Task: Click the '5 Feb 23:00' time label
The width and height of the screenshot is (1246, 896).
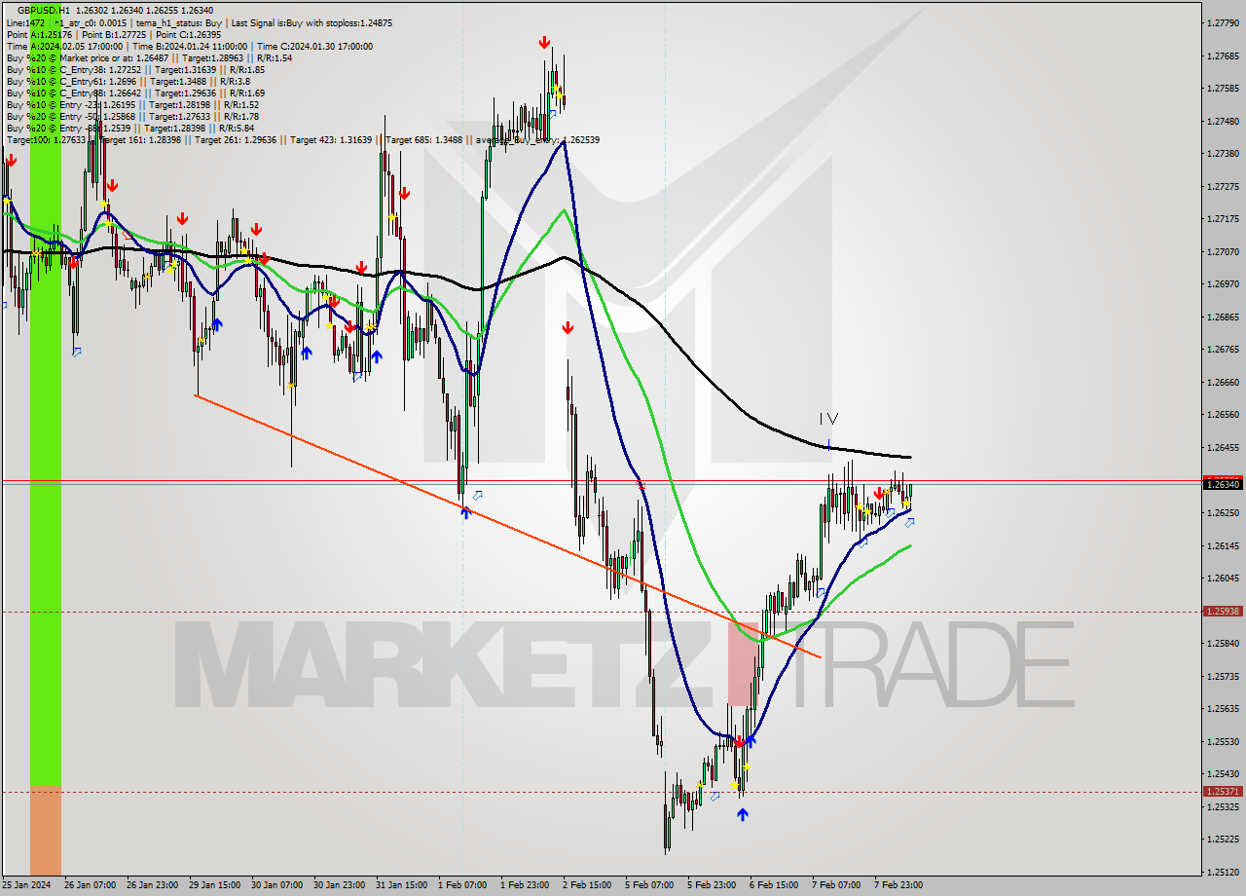Action: click(x=712, y=885)
